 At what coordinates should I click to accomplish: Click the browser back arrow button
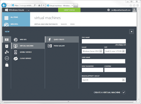pos(4,5)
